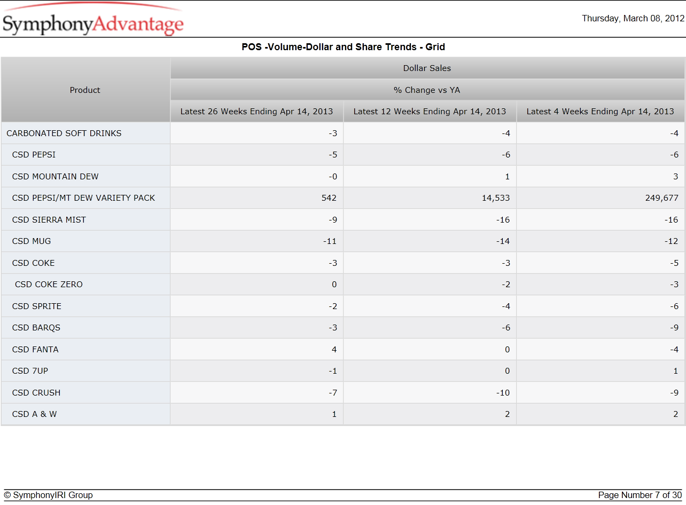The height and width of the screenshot is (505, 686).
Task: Click CSD PEPSI/MT DEW VARIETY PACK row label
Action: click(x=83, y=198)
